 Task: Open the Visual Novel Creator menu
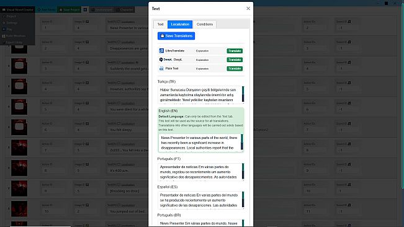coord(17,10)
